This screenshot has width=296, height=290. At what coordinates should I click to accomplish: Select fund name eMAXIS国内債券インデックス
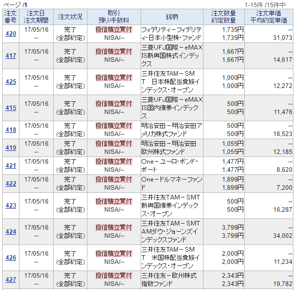172,108
